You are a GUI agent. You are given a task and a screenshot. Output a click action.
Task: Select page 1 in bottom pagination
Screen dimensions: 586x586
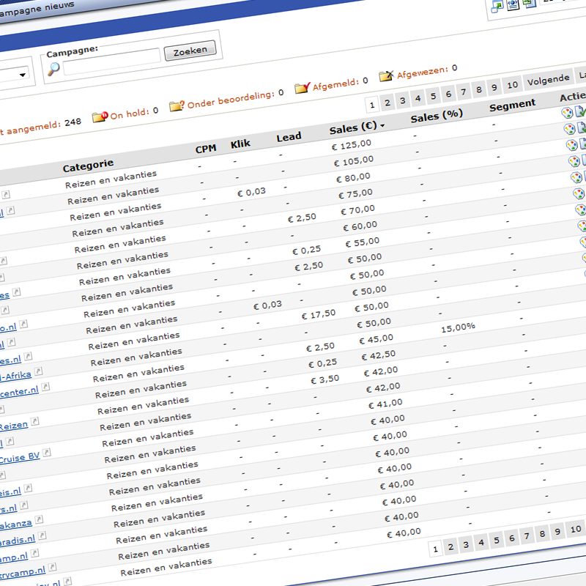coord(435,549)
